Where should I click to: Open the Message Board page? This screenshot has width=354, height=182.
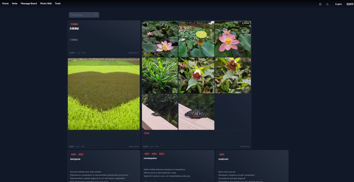coord(29,4)
